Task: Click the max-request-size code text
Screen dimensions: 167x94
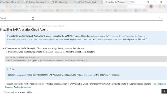Action: coord(108,39)
